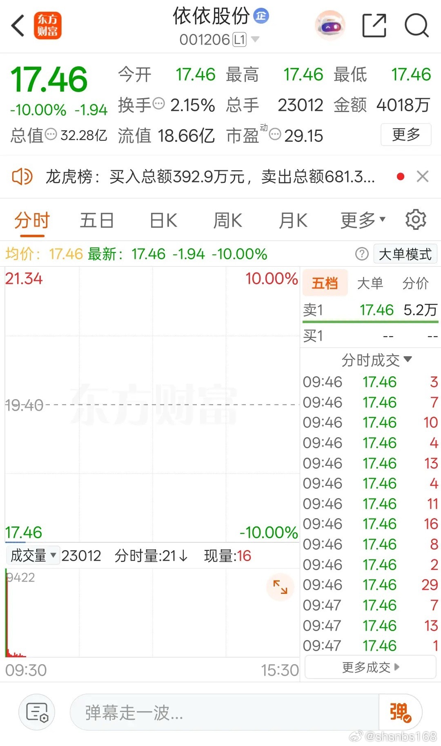The height and width of the screenshot is (746, 441).
Task: Tap the 市盈 info bubble icon
Action: pyautogui.click(x=275, y=134)
